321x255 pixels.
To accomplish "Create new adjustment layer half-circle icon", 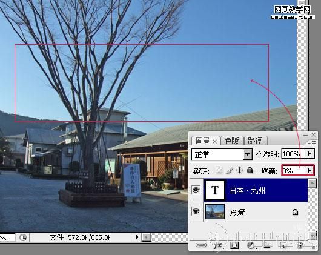I will click(251, 245).
